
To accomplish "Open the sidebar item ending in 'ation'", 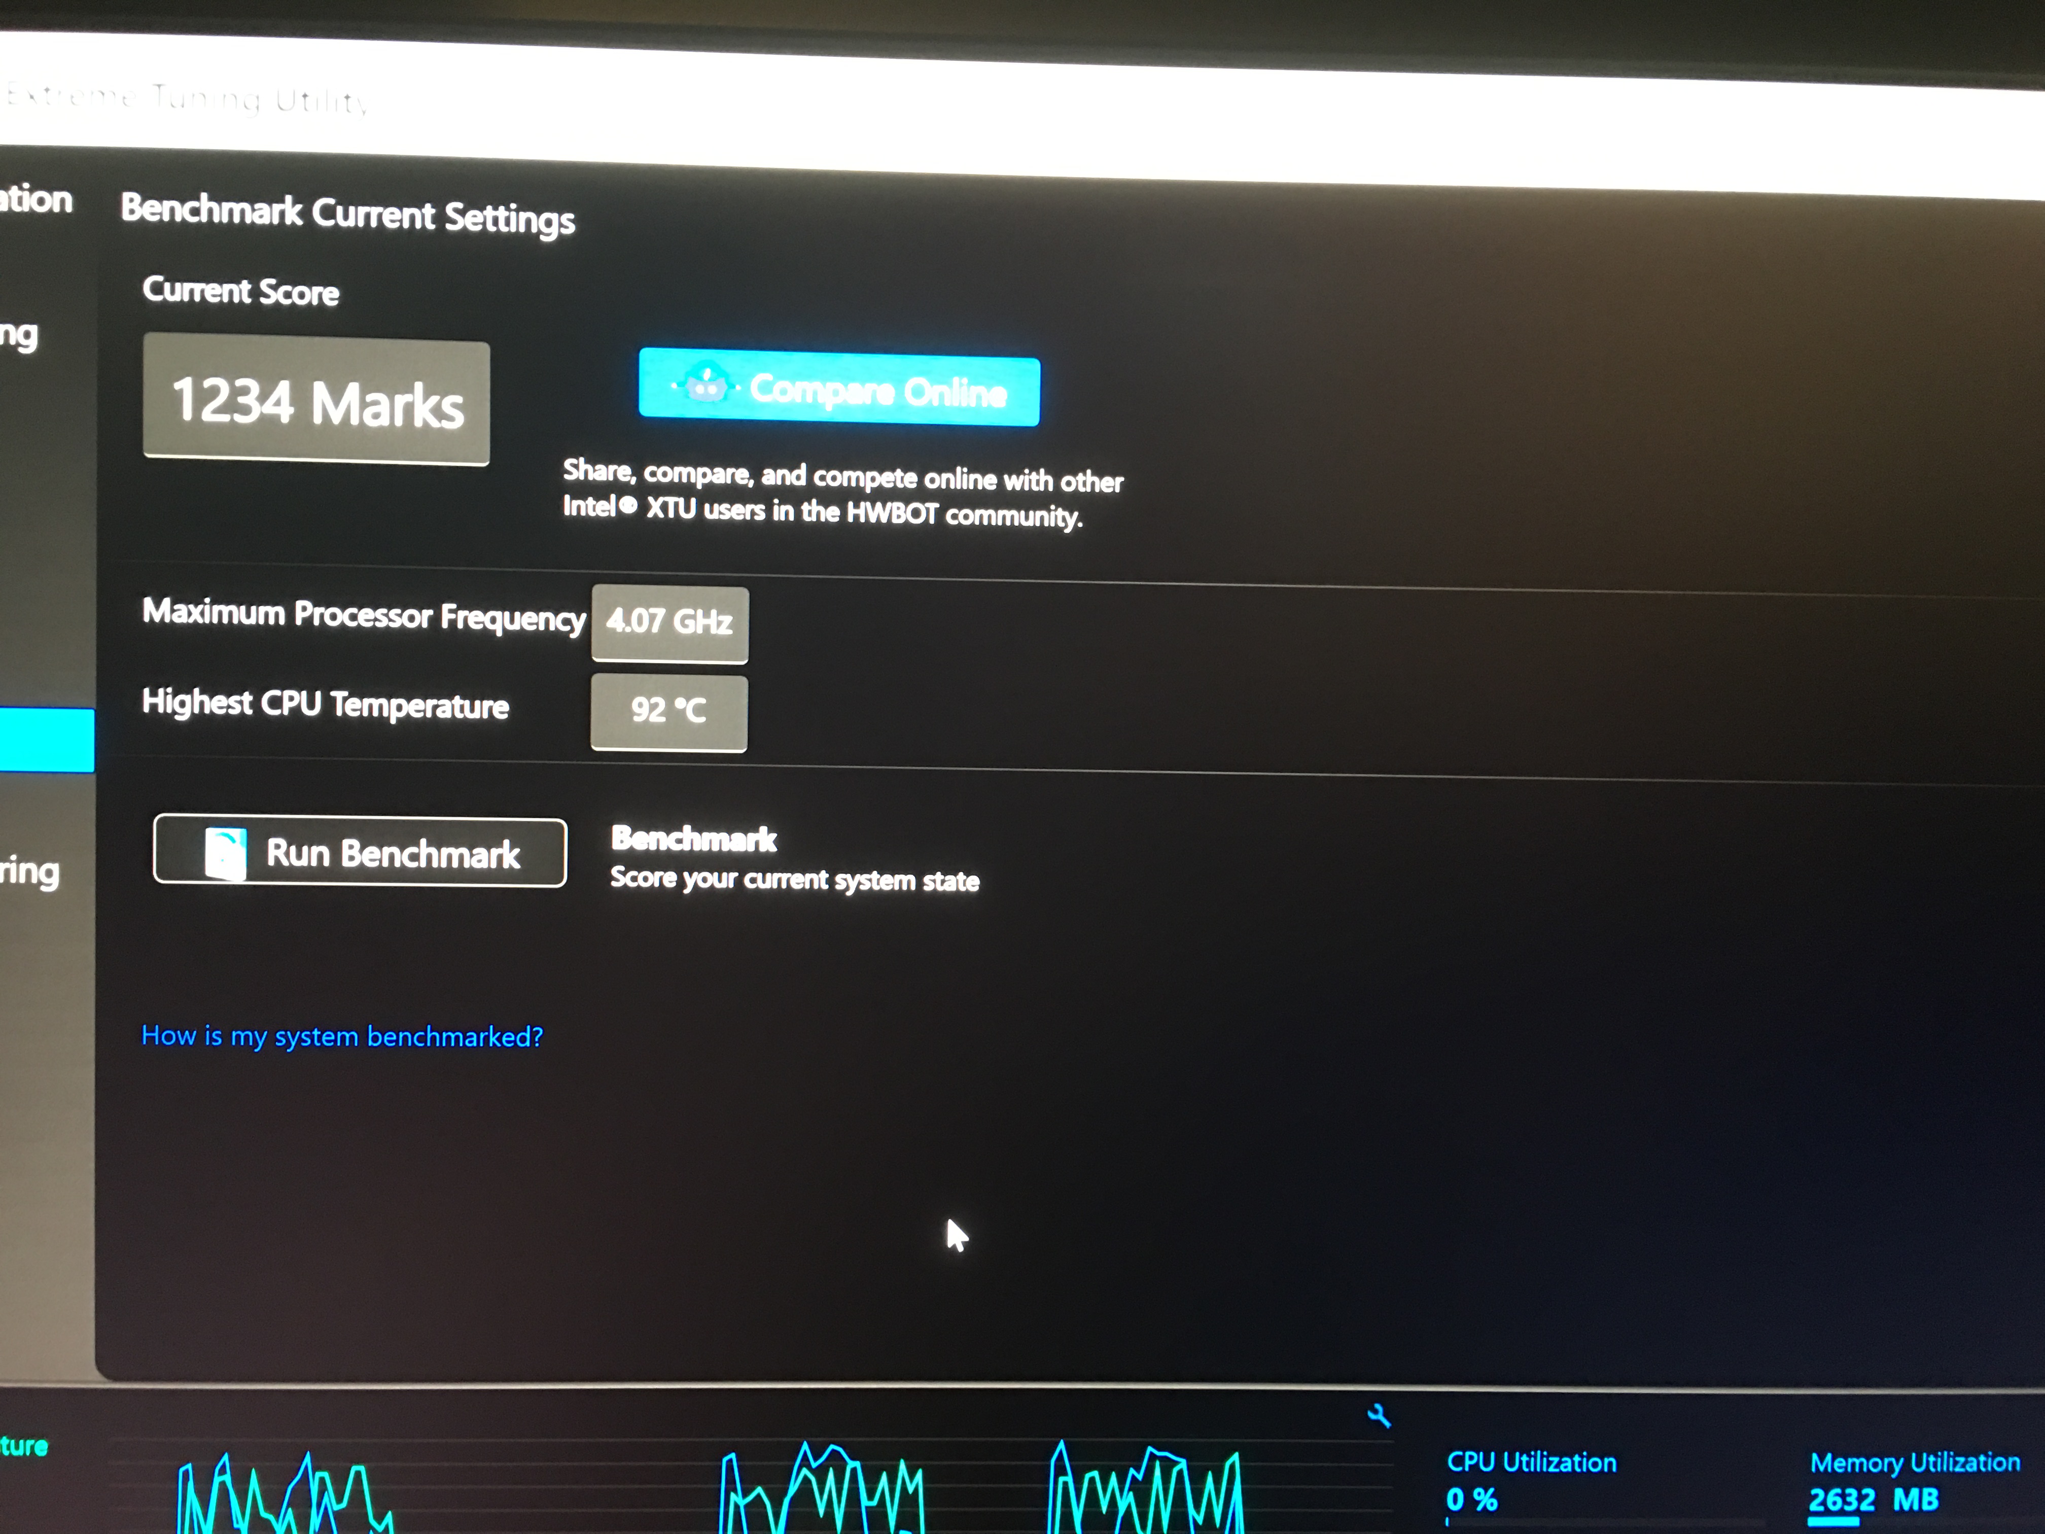I will (x=36, y=199).
